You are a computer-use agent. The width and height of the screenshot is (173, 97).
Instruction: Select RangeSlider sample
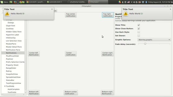point(11,68)
